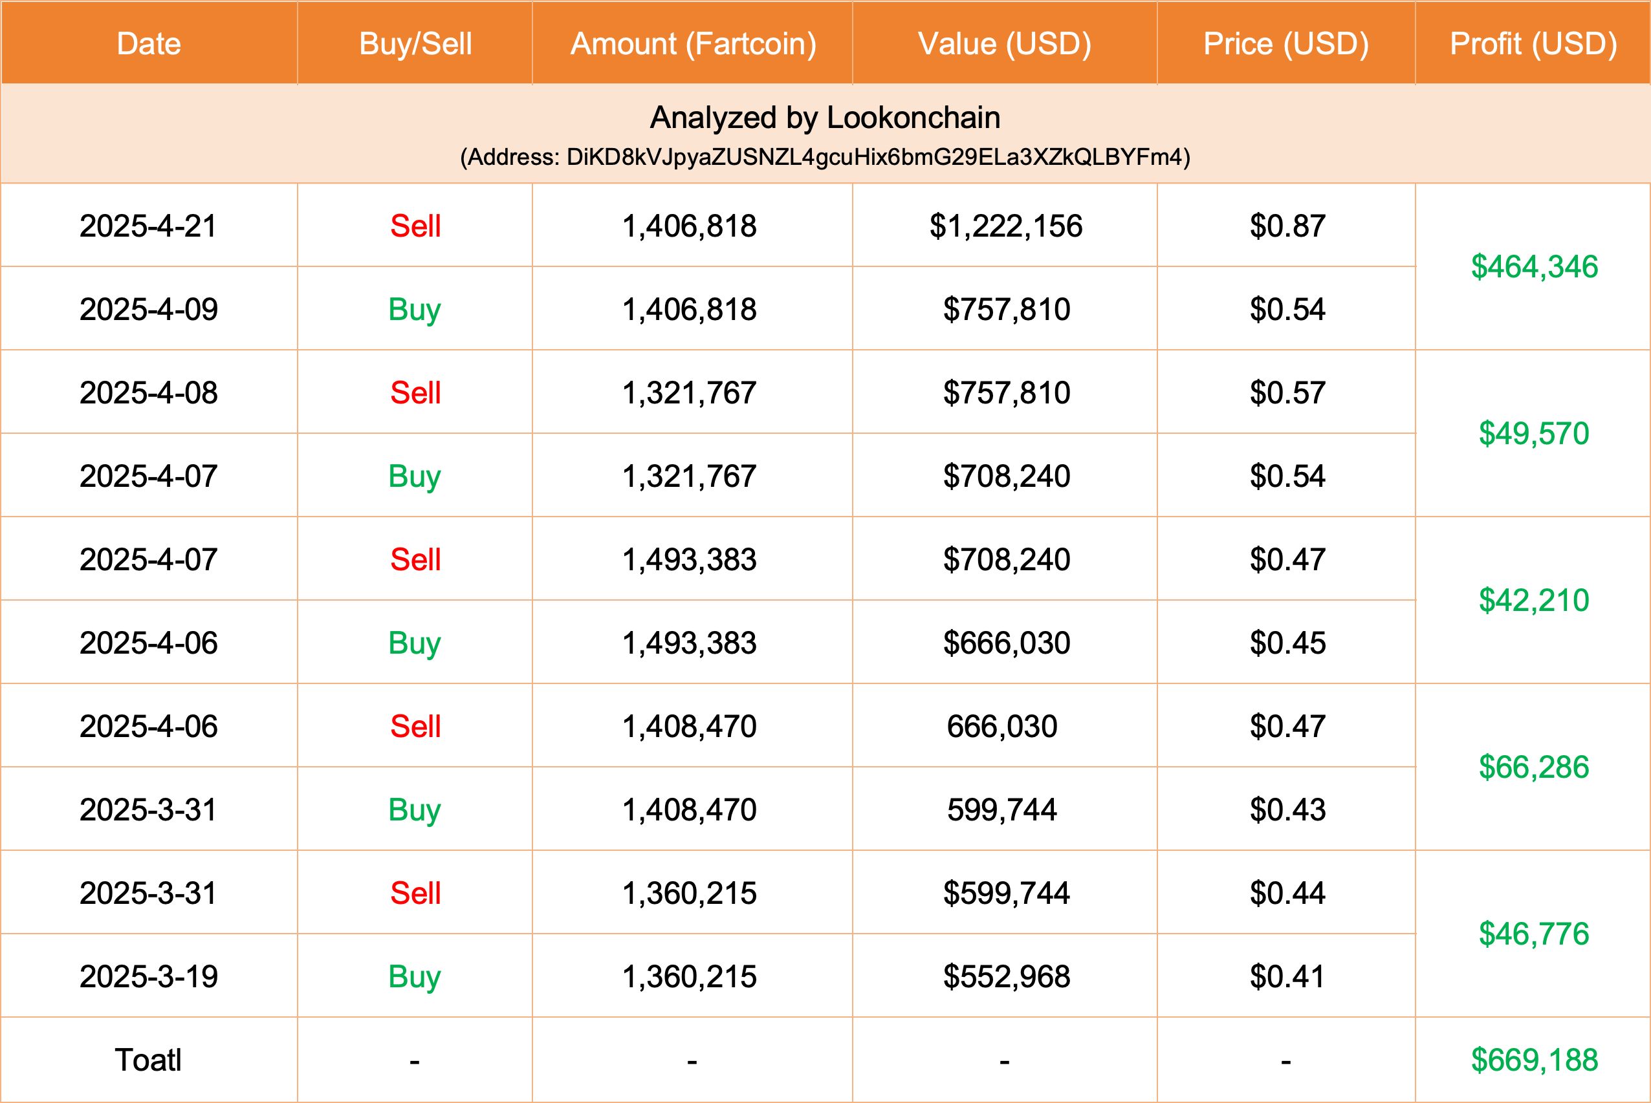Click the $464,346 profit figure
This screenshot has width=1651, height=1103.
(1534, 266)
